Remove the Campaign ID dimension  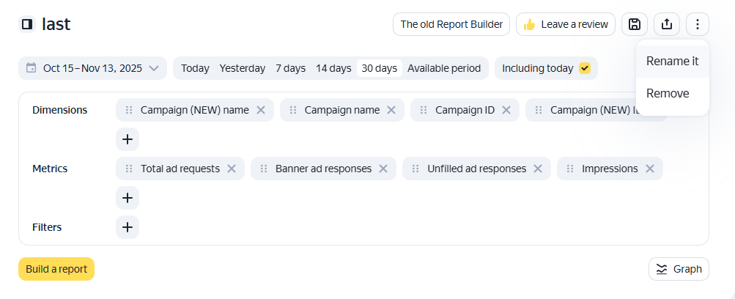click(x=506, y=110)
